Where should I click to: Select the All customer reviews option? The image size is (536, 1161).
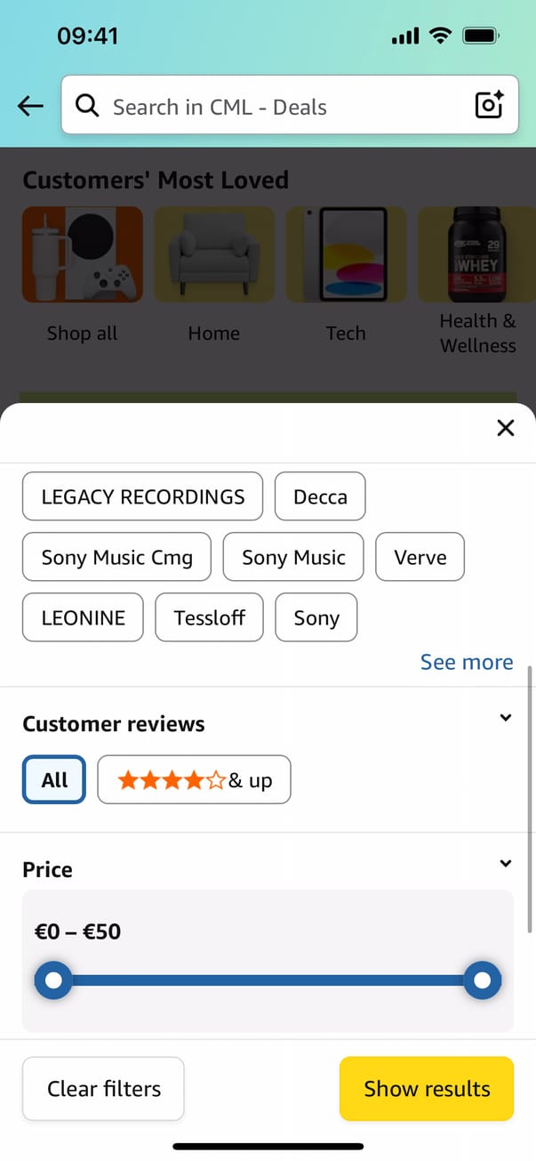(54, 779)
